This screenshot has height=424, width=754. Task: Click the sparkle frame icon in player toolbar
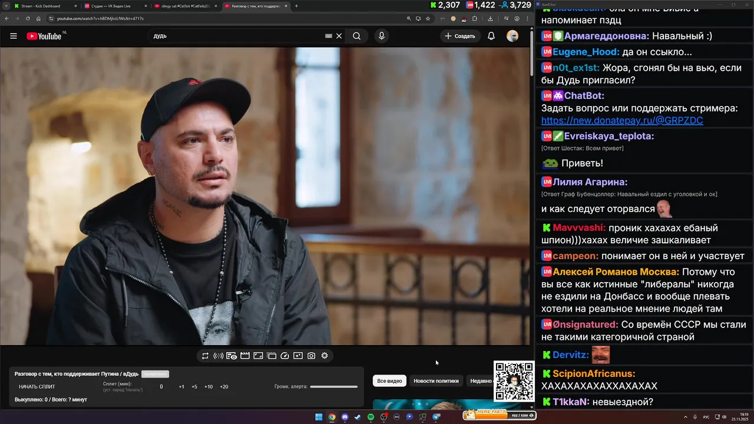pyautogui.click(x=298, y=356)
